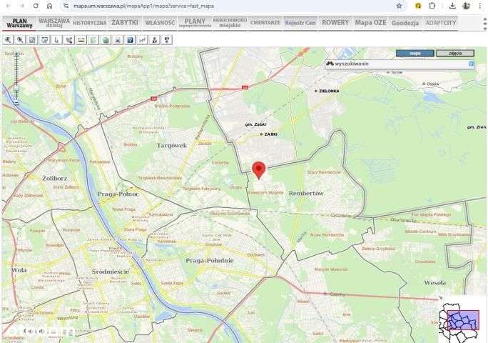488x343 pixels.
Task: Click the wyszukiwanie search field
Action: coord(400,64)
